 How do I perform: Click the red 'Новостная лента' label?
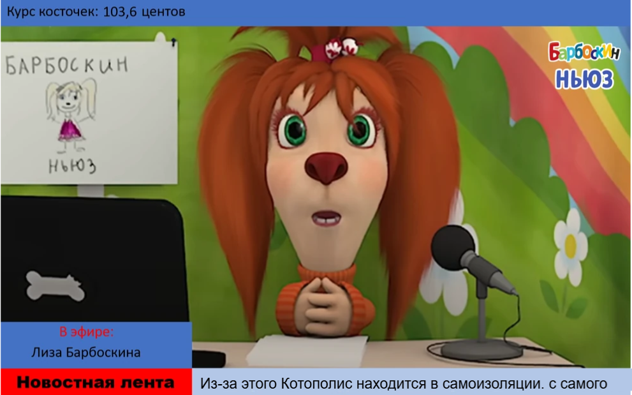click(96, 382)
